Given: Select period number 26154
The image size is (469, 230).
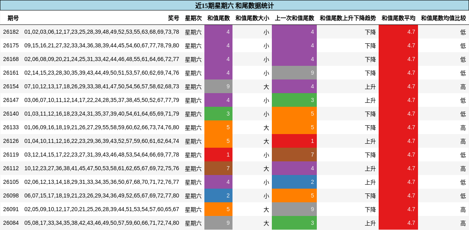Looking at the screenshot, I should 11,86.
